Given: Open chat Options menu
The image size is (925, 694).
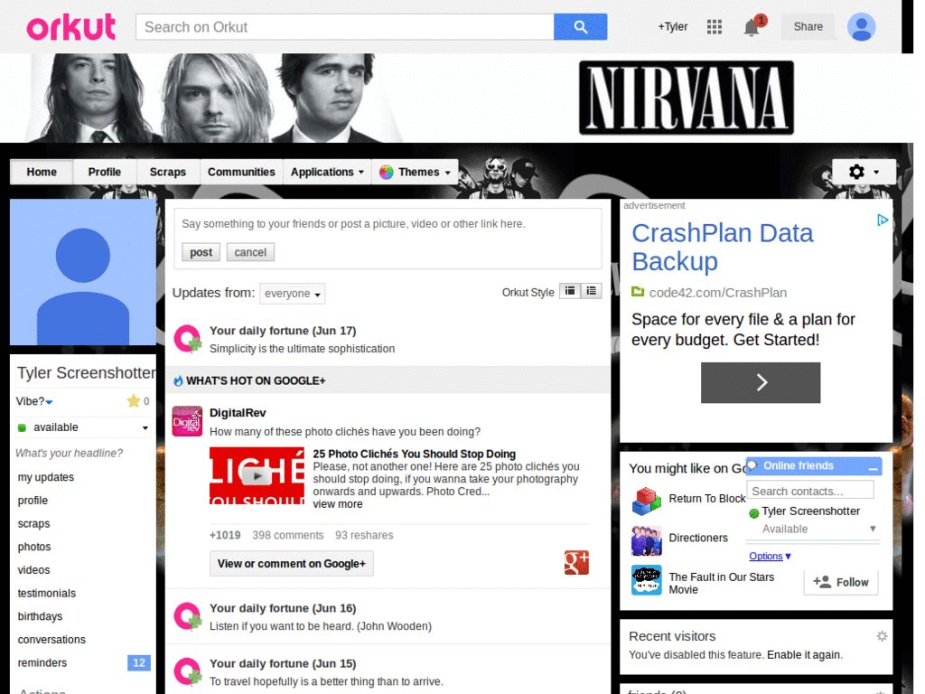Looking at the screenshot, I should click(x=770, y=556).
